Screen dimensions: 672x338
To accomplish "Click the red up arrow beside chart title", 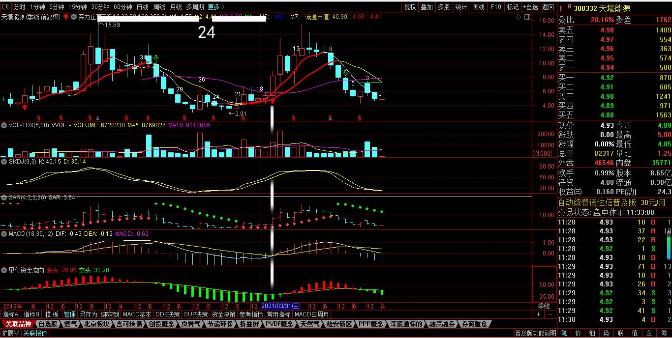I will (66, 17).
